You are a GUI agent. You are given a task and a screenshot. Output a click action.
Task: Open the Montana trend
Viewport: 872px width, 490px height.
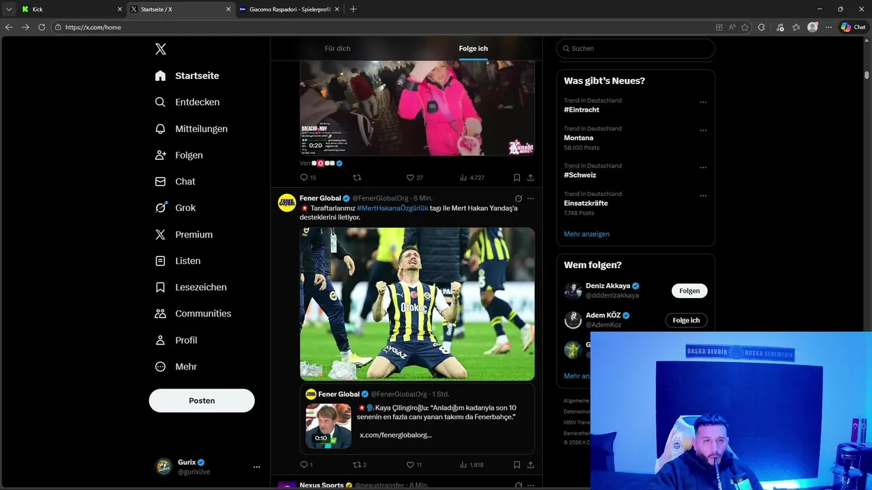pos(578,137)
